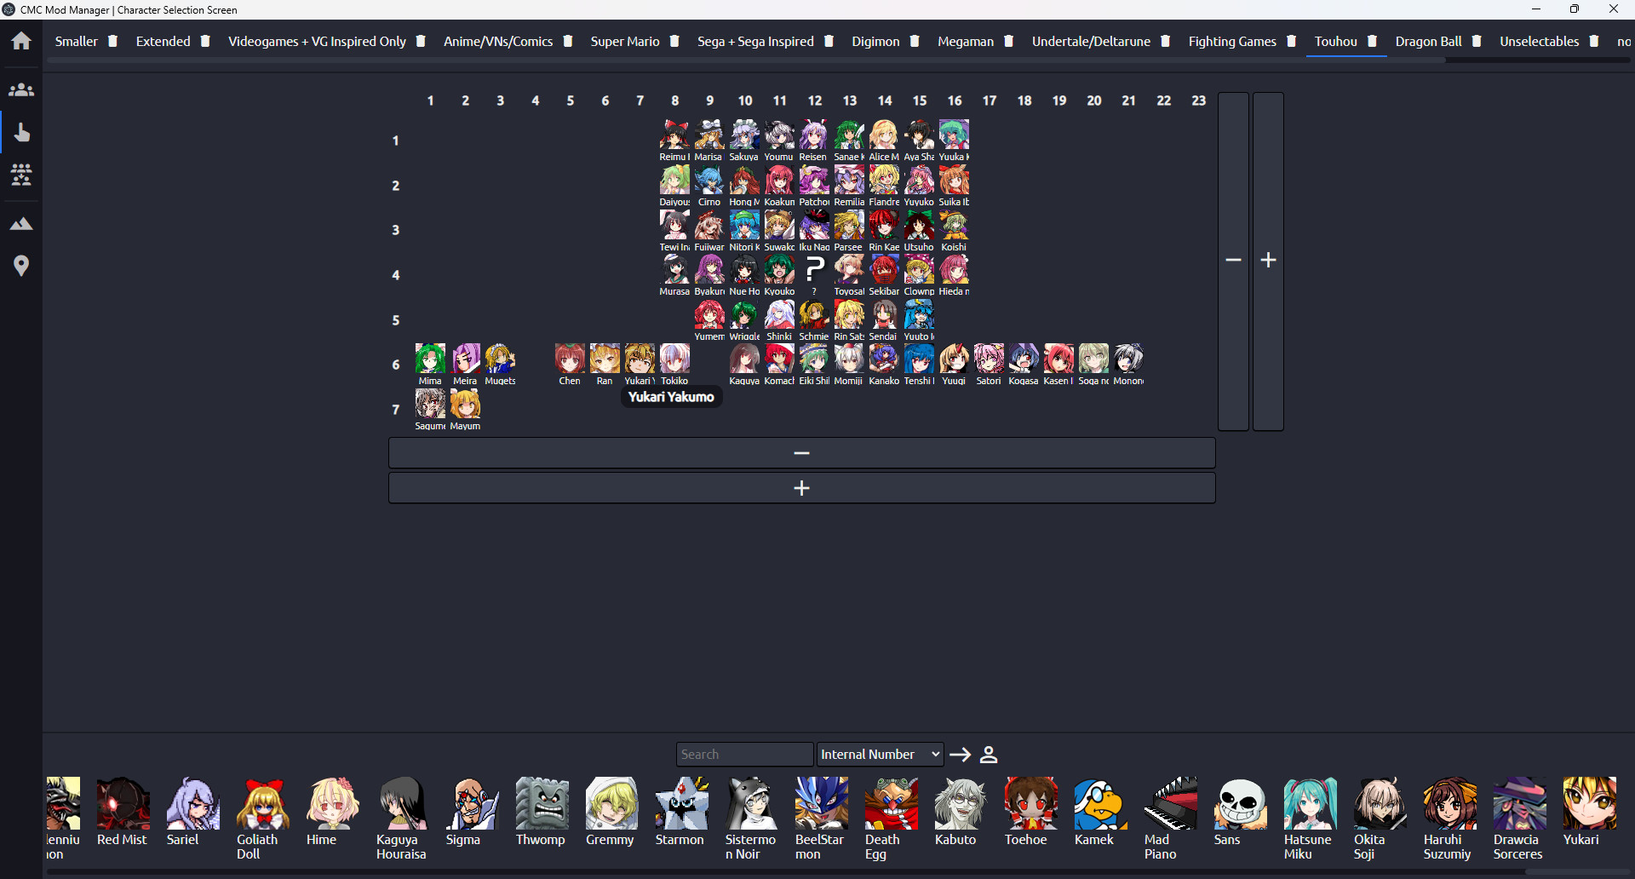Screen dimensions: 1635x879
Task: Open the stages screen via the mountain icon
Action: pos(20,222)
